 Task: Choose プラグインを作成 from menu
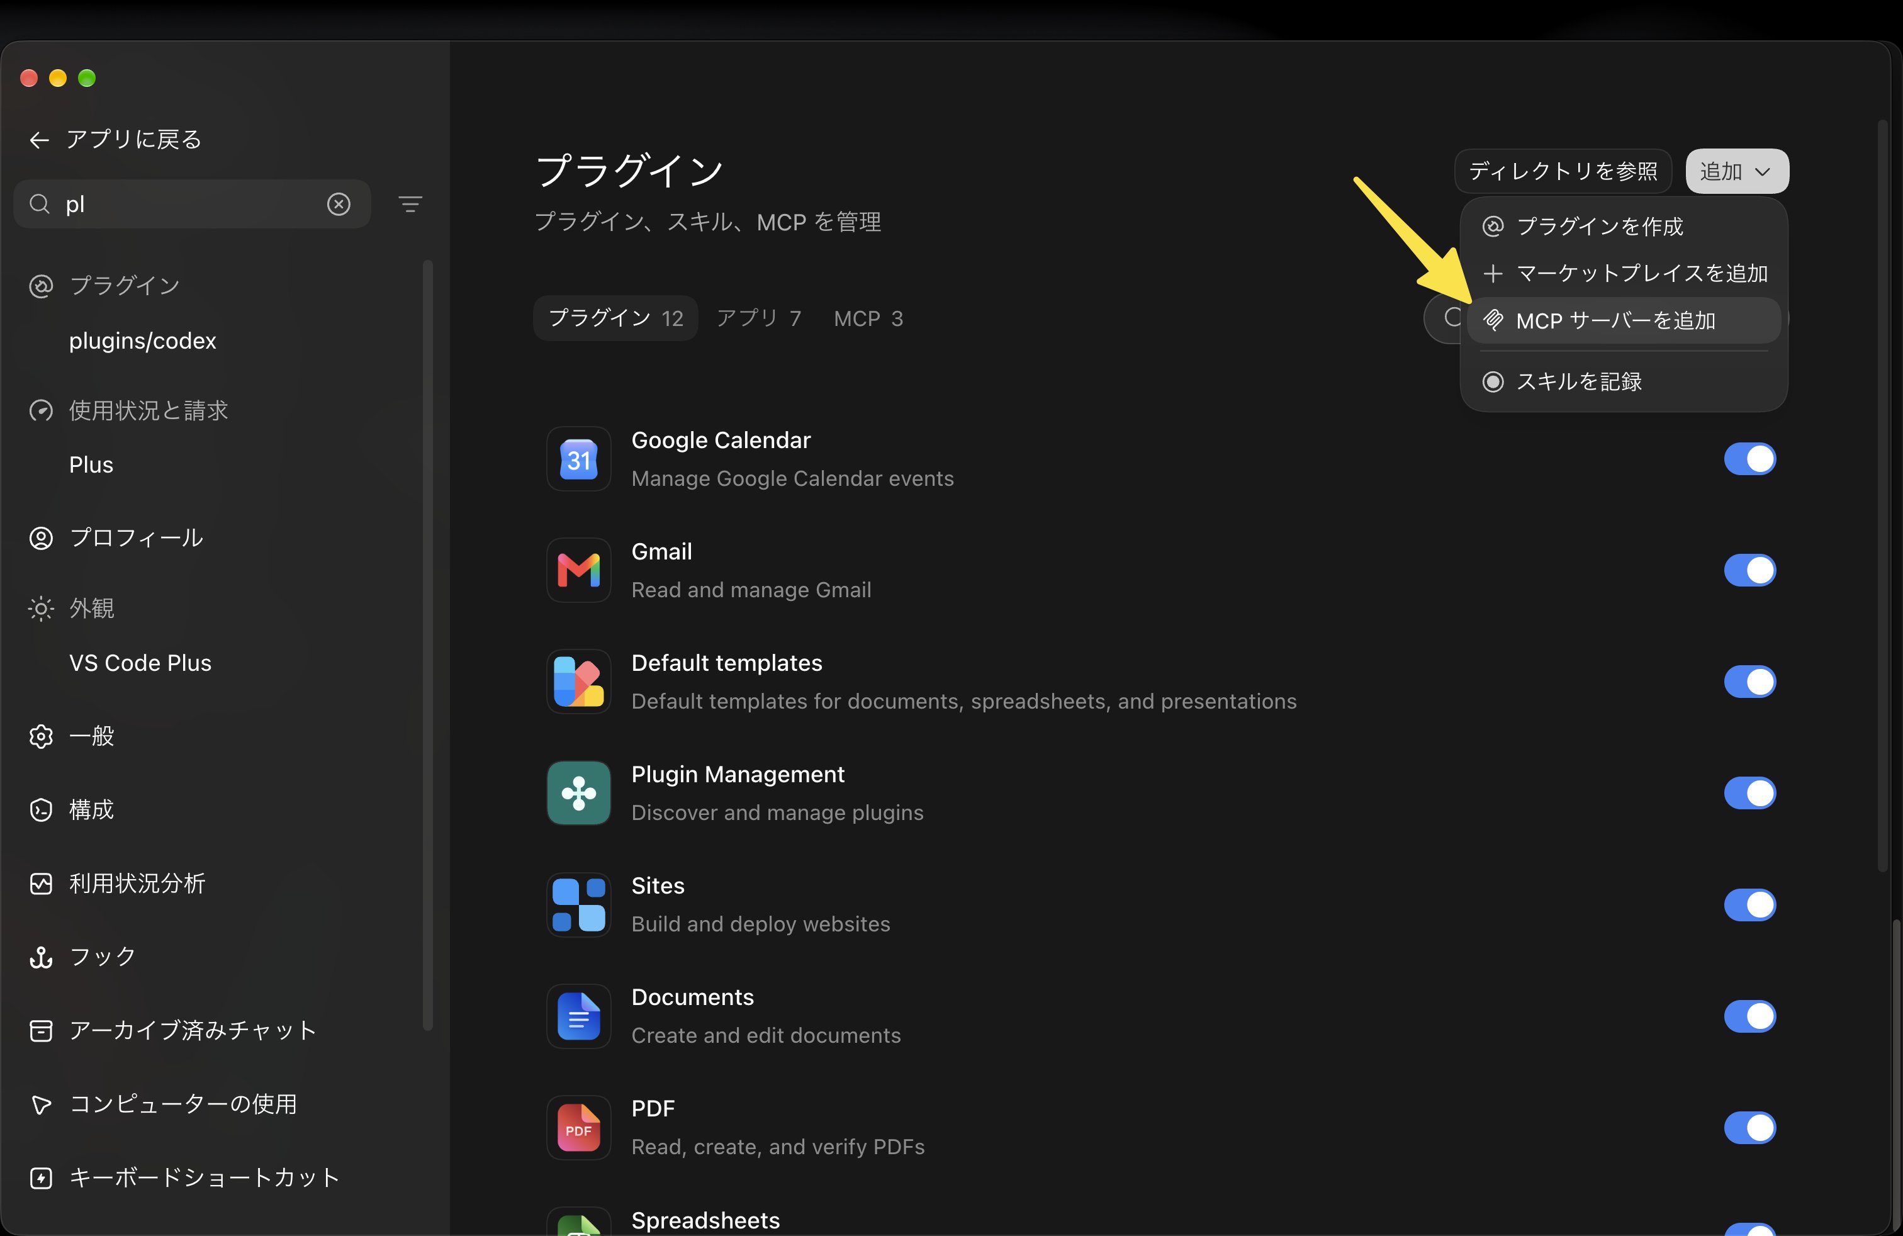1623,227
